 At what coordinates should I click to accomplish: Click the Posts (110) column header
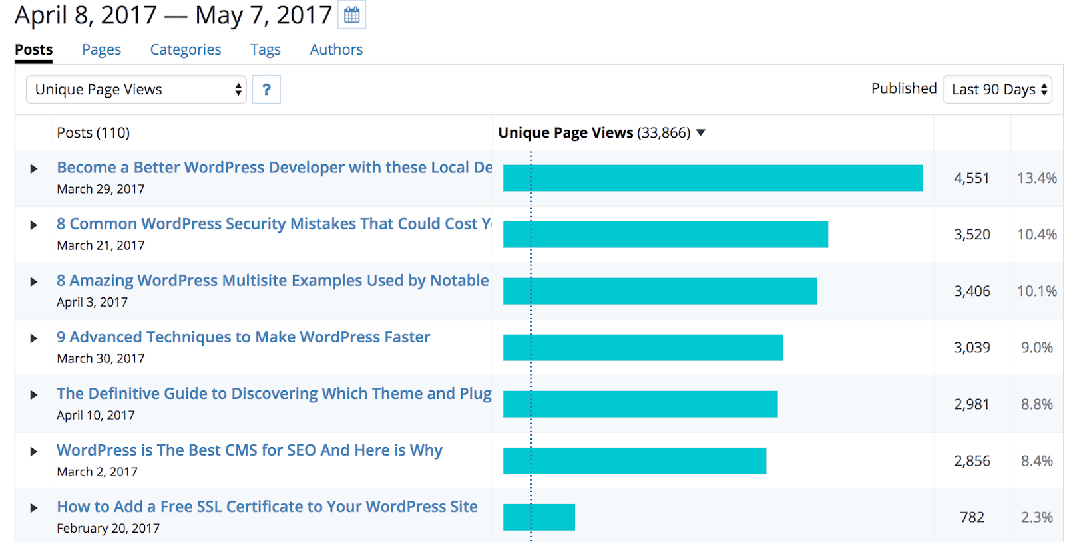93,133
